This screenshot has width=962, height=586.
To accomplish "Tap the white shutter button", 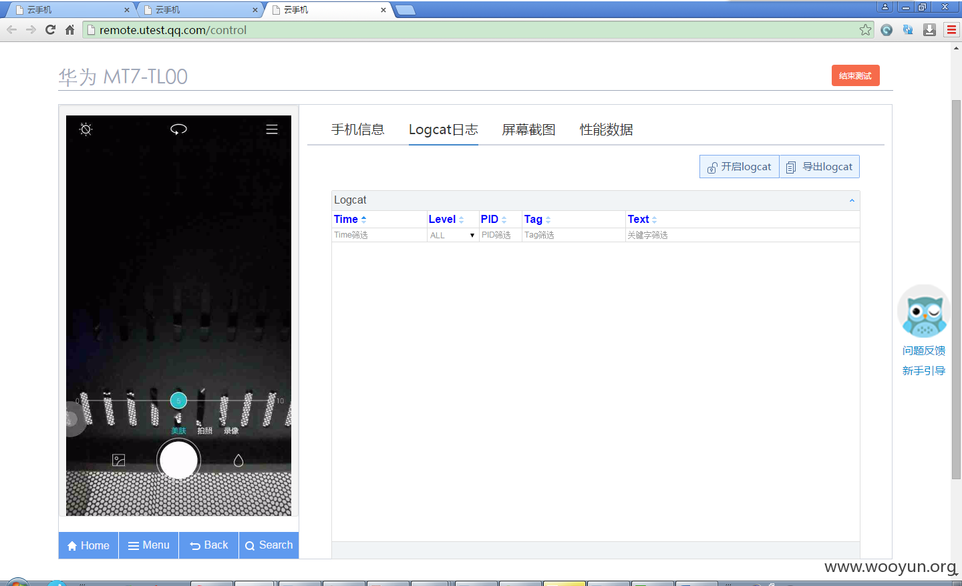I will coord(178,460).
